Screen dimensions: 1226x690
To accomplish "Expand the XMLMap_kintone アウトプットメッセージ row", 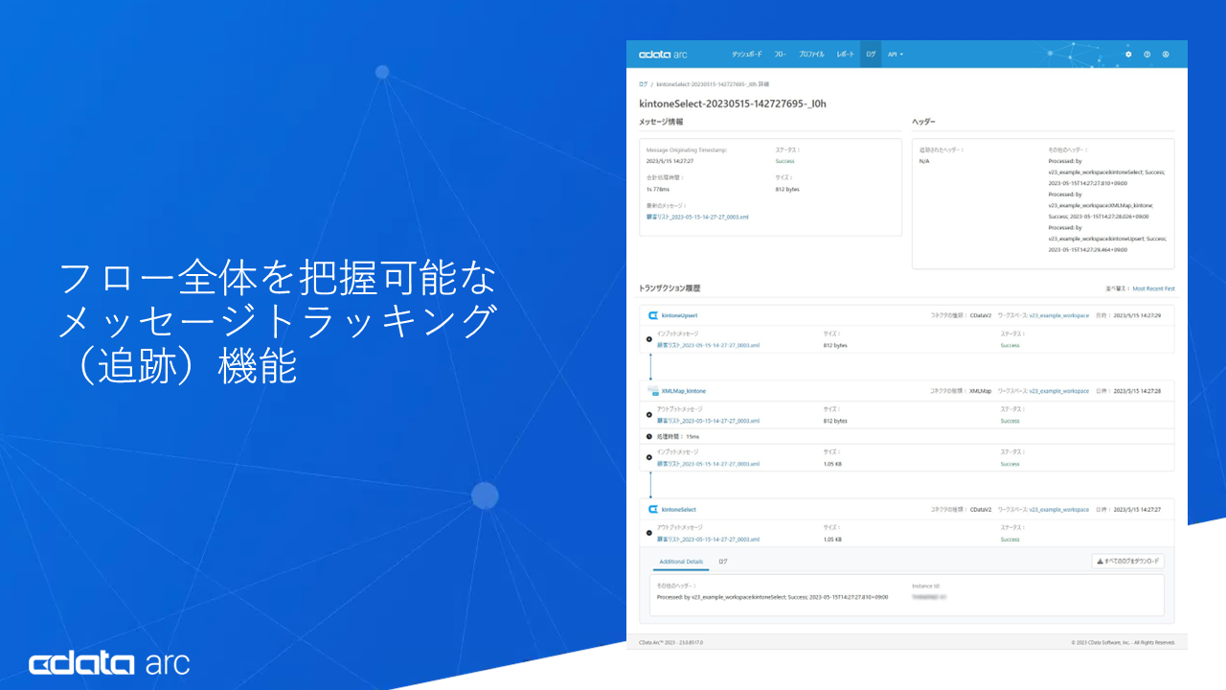I will pyautogui.click(x=648, y=415).
